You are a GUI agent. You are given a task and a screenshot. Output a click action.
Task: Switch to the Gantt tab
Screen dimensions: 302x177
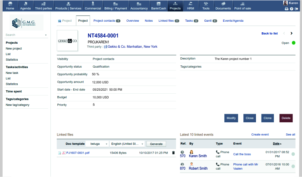210,21
